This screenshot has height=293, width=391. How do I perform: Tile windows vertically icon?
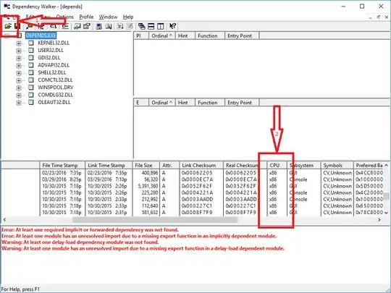[161, 26]
